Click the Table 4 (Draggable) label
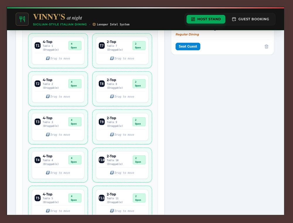This screenshot has width=293, height=223. coord(51,162)
